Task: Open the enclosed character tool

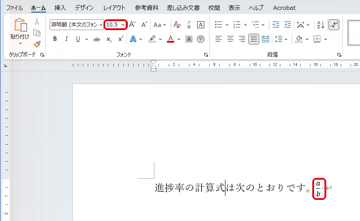Action: point(201,39)
